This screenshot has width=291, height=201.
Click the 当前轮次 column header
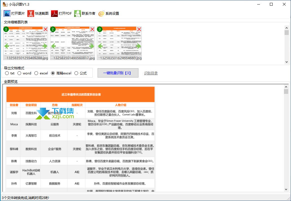(77, 105)
